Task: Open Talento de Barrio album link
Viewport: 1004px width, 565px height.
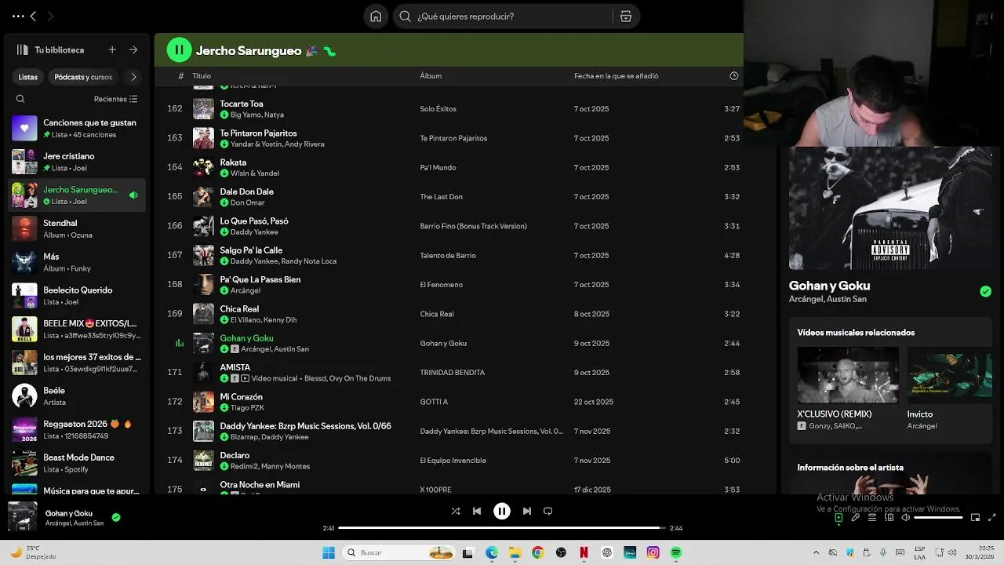Action: (448, 255)
